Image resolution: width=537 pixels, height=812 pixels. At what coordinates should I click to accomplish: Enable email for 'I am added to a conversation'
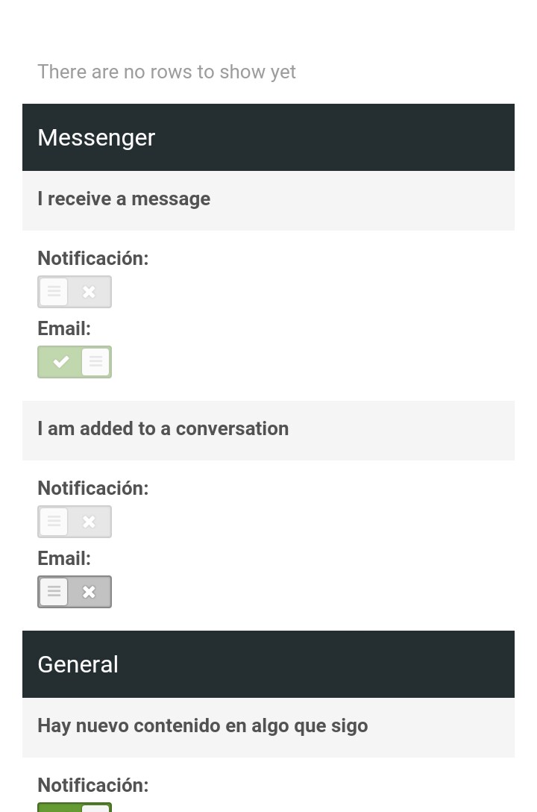[75, 592]
